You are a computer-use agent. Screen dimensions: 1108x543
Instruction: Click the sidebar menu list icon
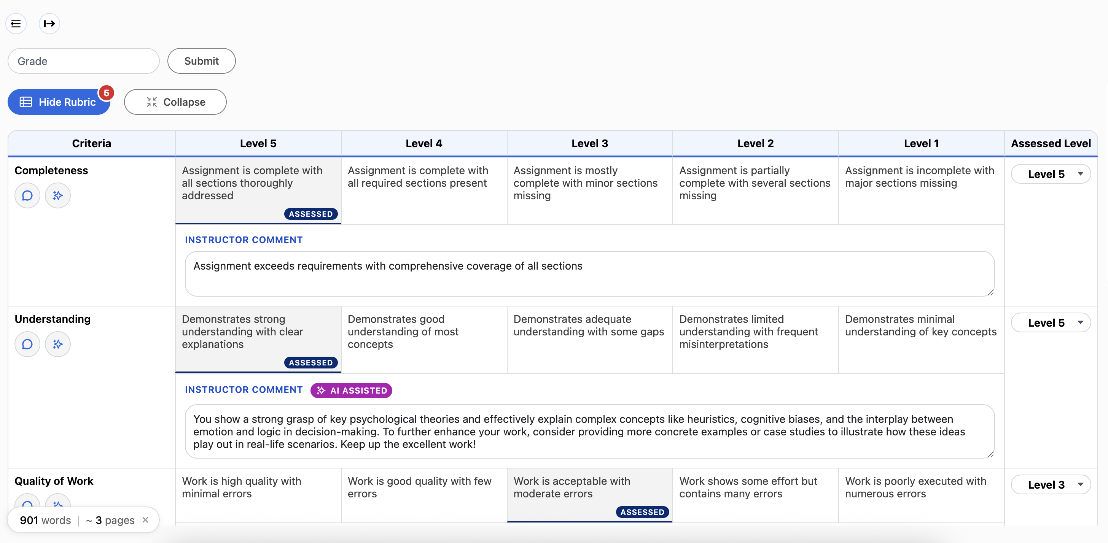click(x=16, y=23)
